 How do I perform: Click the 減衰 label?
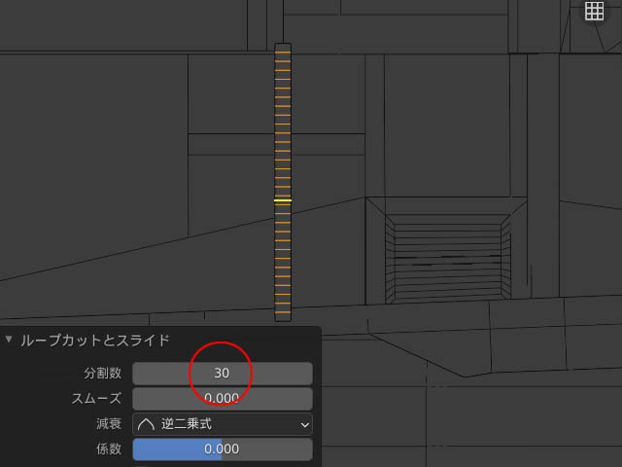pos(109,424)
